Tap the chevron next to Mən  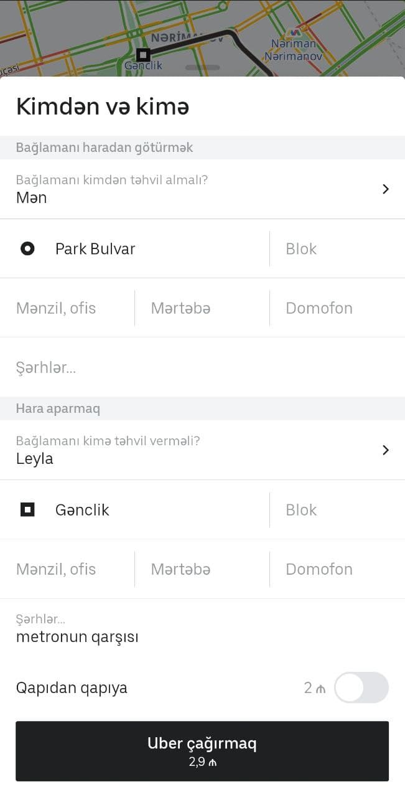coord(386,189)
